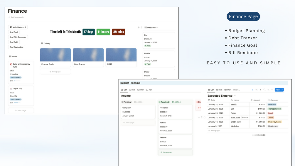Screen dimensions: 295x166
Task: Click the Japan flag icon on Japan Trip
Action: [x=11, y=89]
